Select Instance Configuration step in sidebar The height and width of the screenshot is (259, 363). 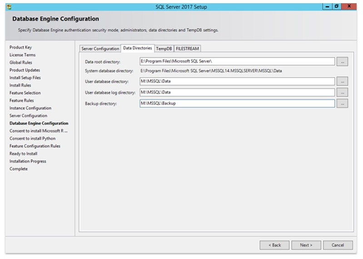[30, 108]
